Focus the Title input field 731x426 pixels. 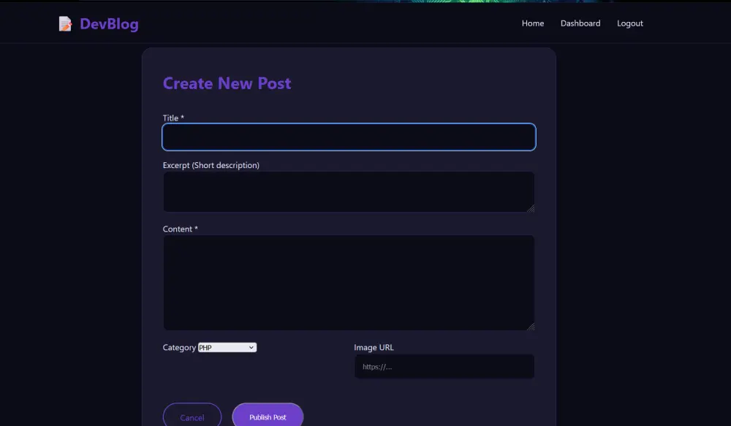click(349, 137)
